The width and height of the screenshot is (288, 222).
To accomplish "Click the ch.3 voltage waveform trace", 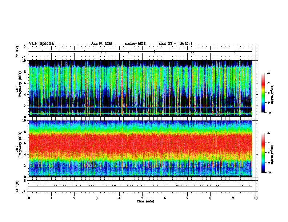I will click(x=140, y=186).
